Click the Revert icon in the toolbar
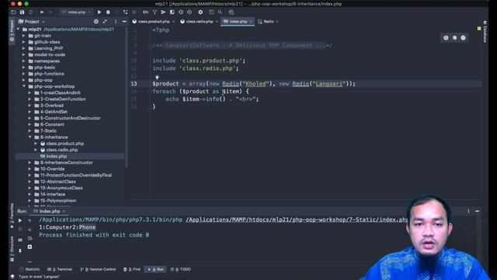 [189, 12]
